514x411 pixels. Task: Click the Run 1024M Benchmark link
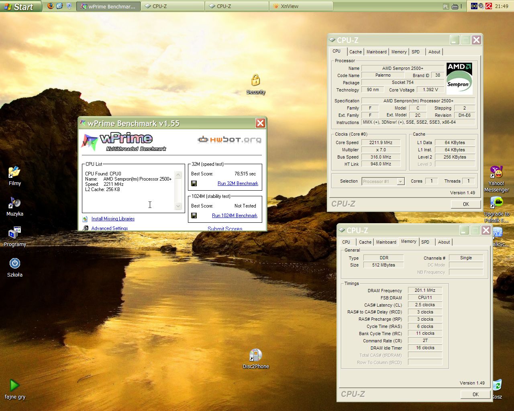[235, 216]
